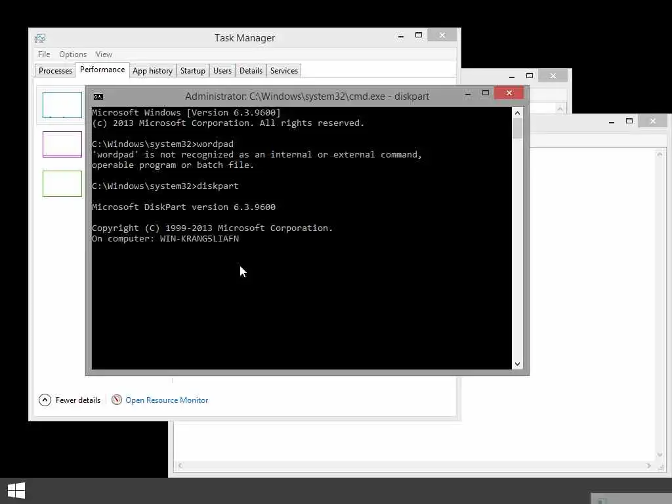This screenshot has height=504, width=672.
Task: Open the Windows Start button
Action: tap(16, 491)
